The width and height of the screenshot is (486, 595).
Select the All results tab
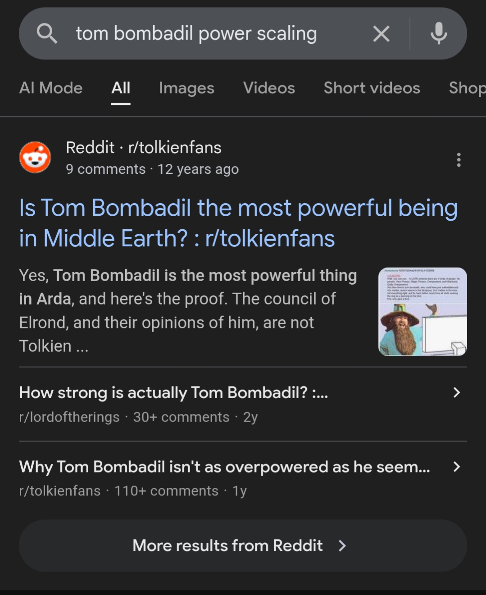[121, 88]
